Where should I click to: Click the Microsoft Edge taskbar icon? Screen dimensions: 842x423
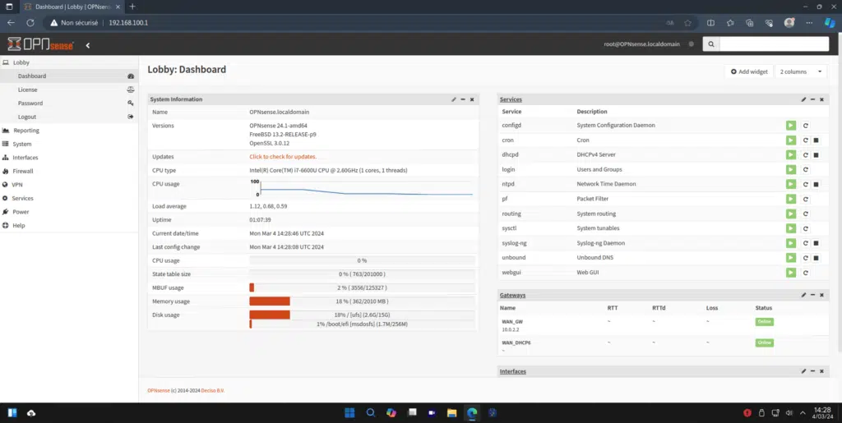[x=472, y=412]
